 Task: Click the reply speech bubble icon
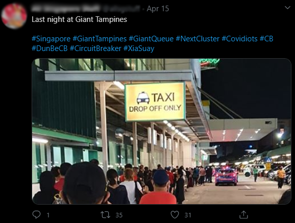click(36, 214)
